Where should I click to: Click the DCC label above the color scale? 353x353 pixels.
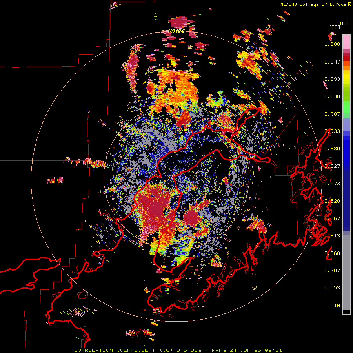point(344,24)
